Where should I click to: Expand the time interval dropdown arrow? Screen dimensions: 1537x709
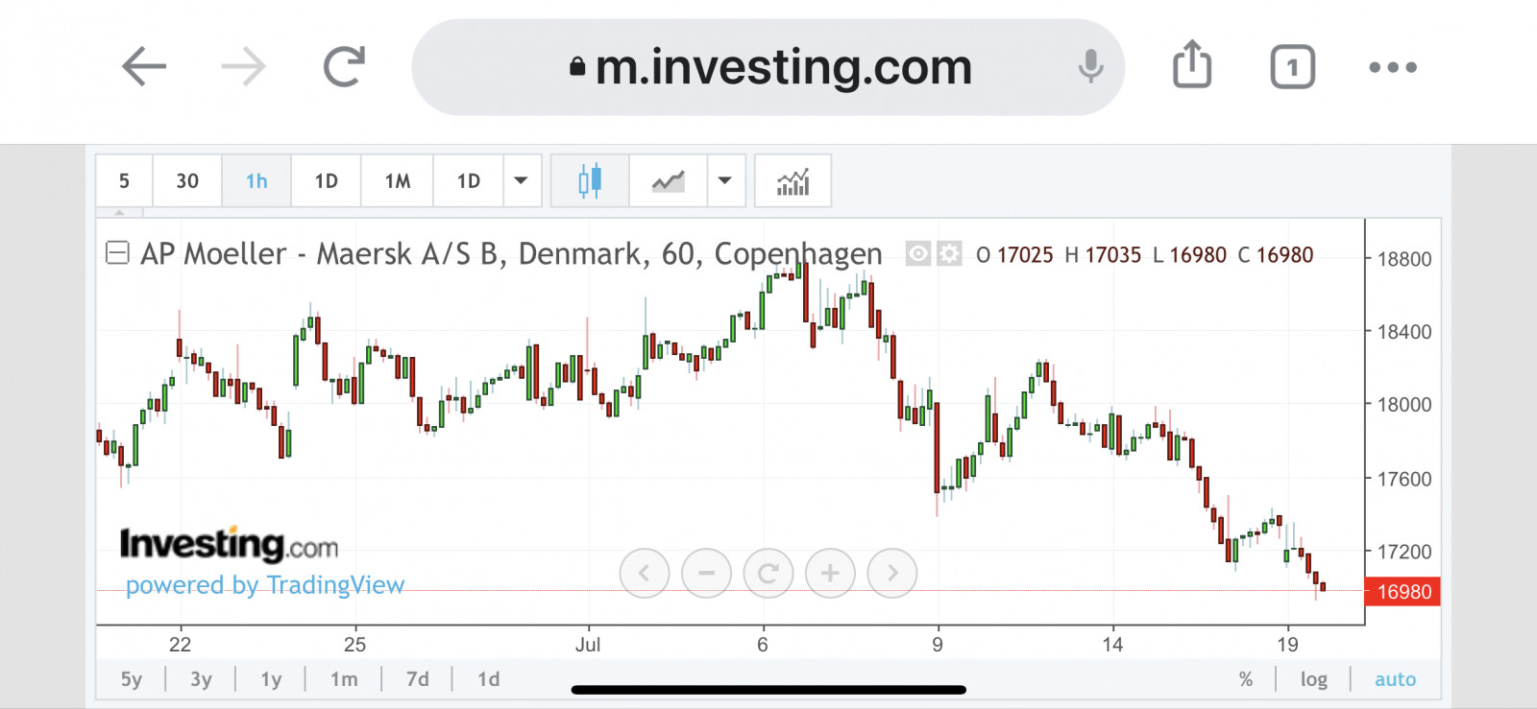point(521,180)
